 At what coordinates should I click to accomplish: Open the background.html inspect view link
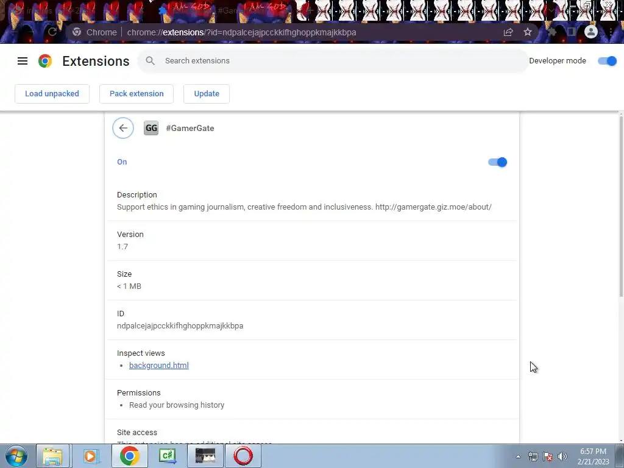159,366
